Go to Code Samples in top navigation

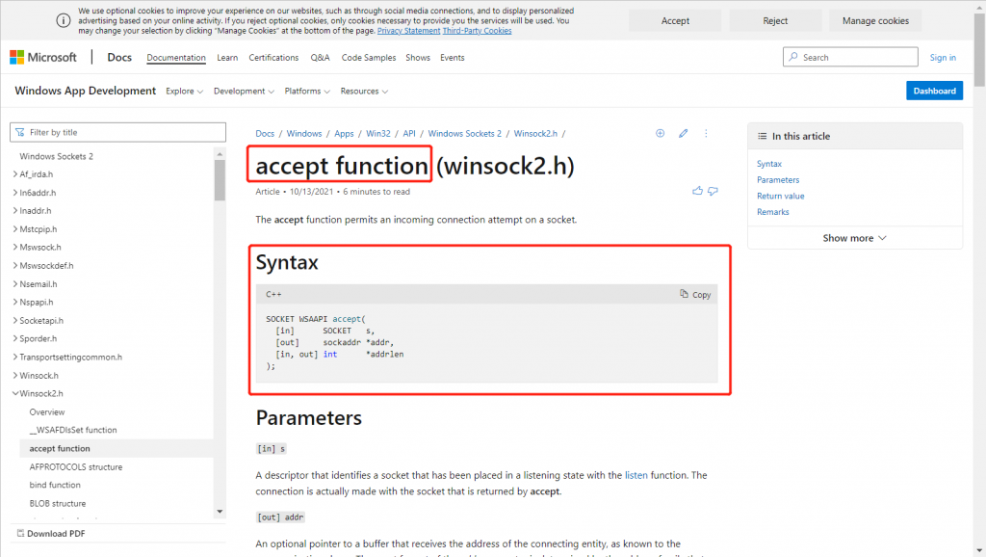pos(368,58)
